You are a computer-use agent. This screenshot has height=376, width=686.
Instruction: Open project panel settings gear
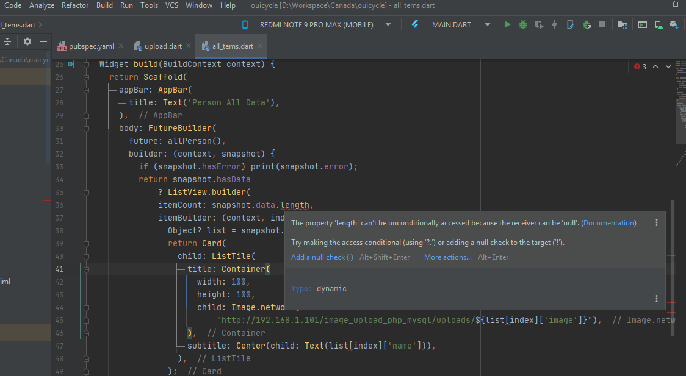pos(27,41)
